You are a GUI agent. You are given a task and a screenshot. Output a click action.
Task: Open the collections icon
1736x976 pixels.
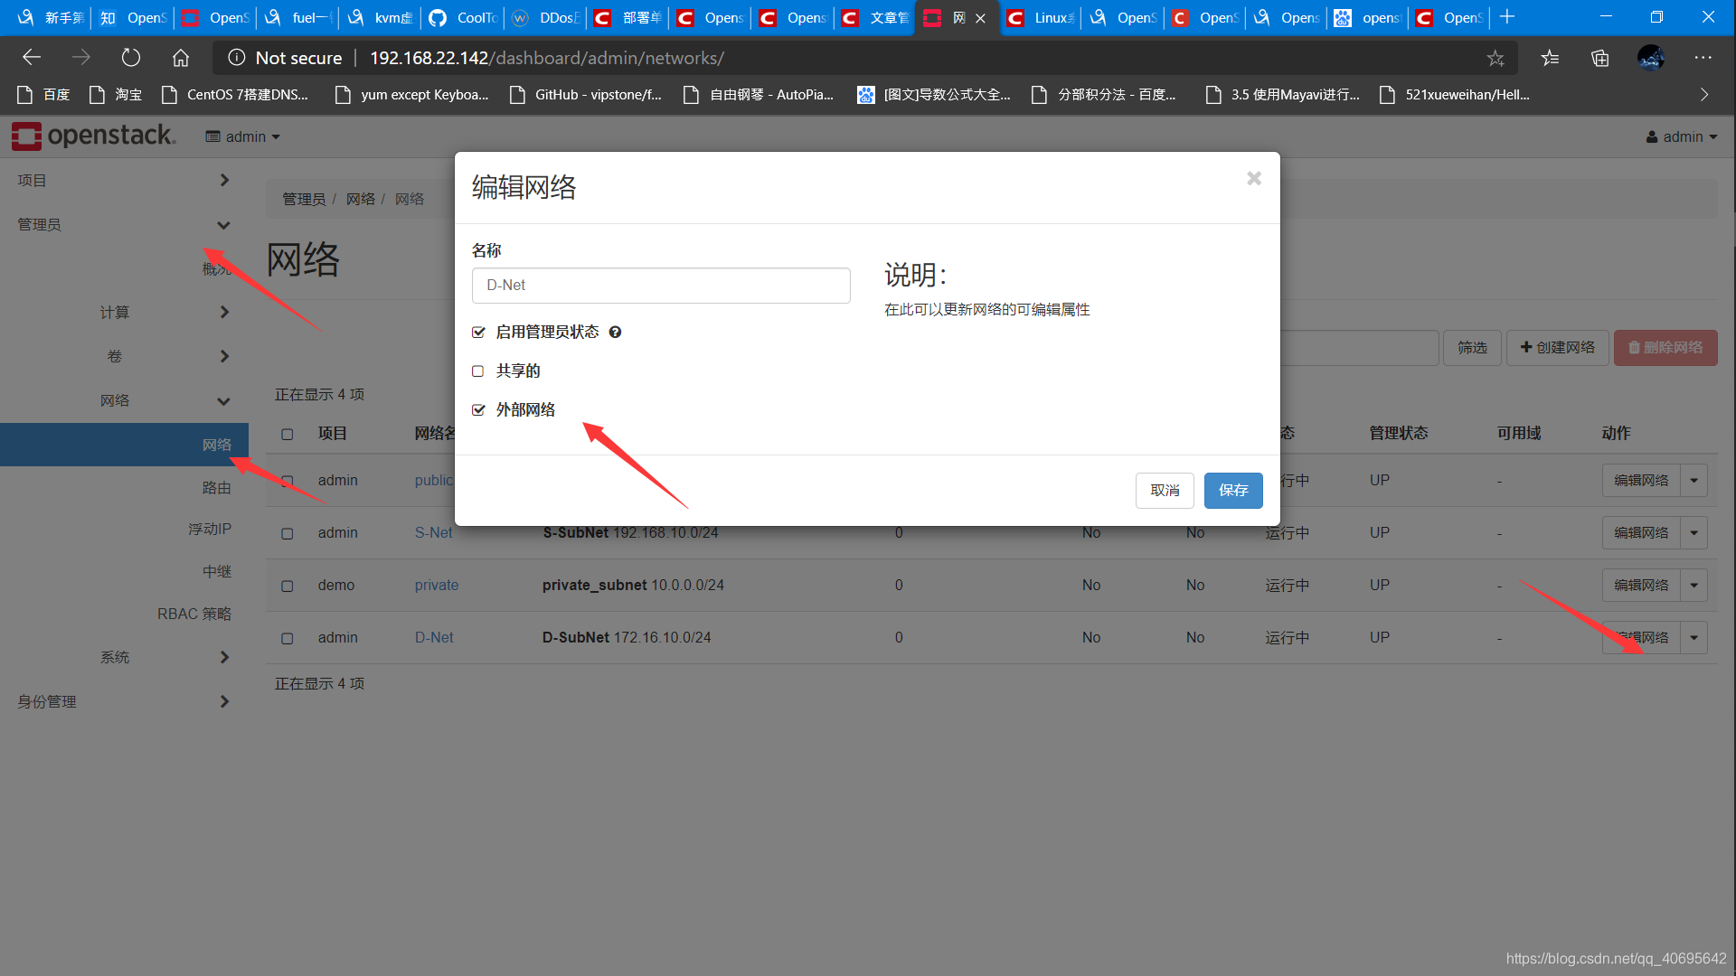(x=1600, y=58)
